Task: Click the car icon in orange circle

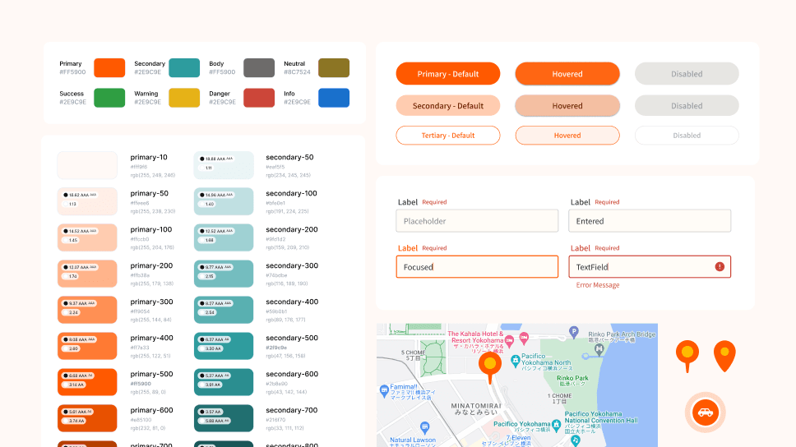Action: click(x=705, y=412)
